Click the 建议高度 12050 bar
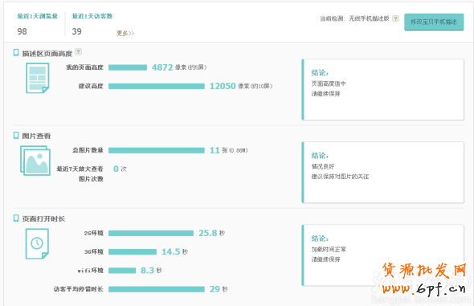This screenshot has height=306, width=474. point(157,86)
